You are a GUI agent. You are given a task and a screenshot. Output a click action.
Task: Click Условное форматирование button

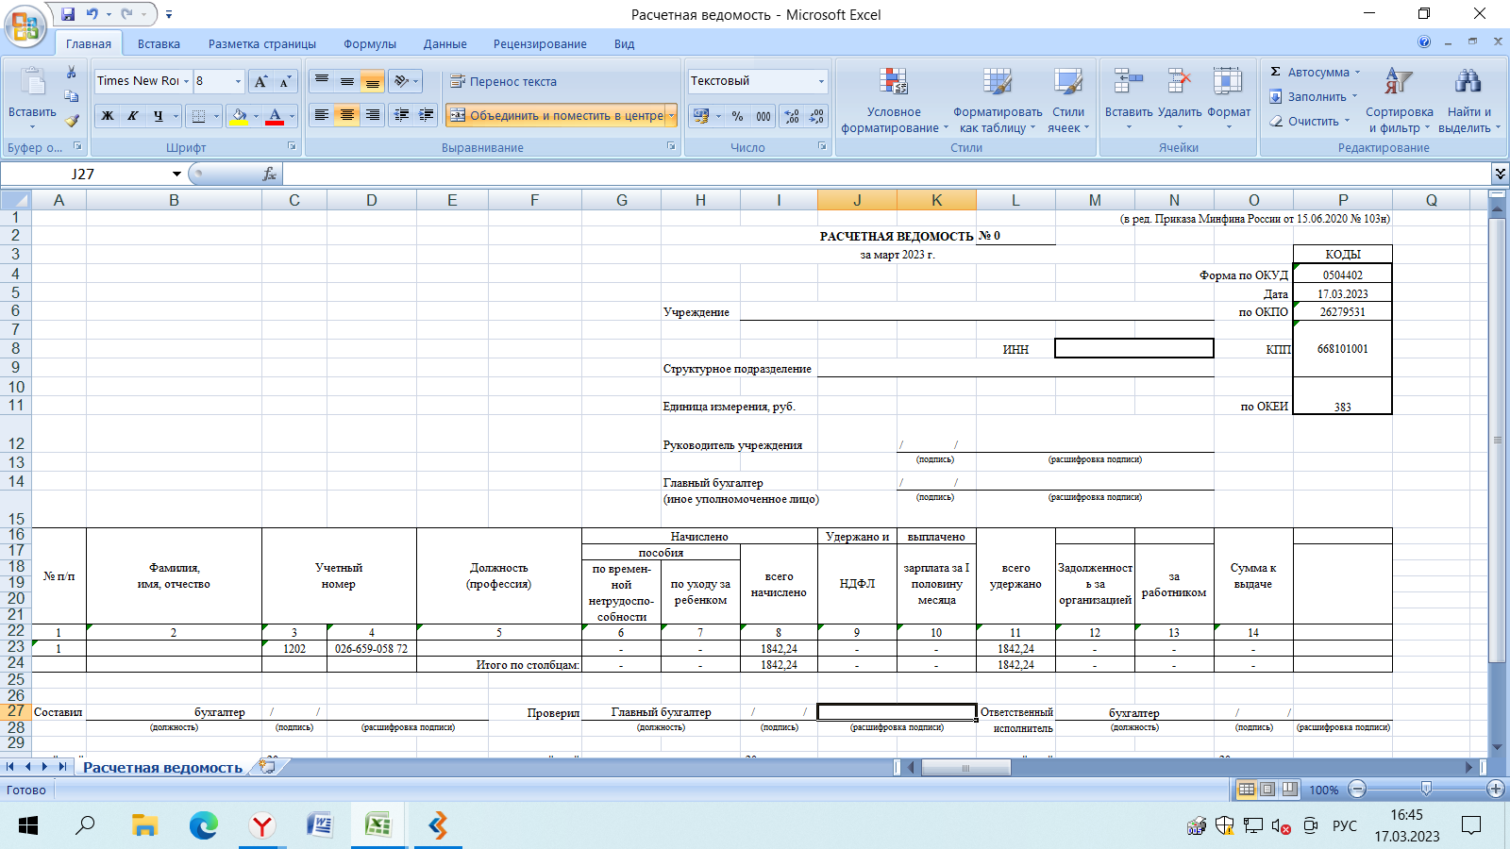click(x=894, y=100)
